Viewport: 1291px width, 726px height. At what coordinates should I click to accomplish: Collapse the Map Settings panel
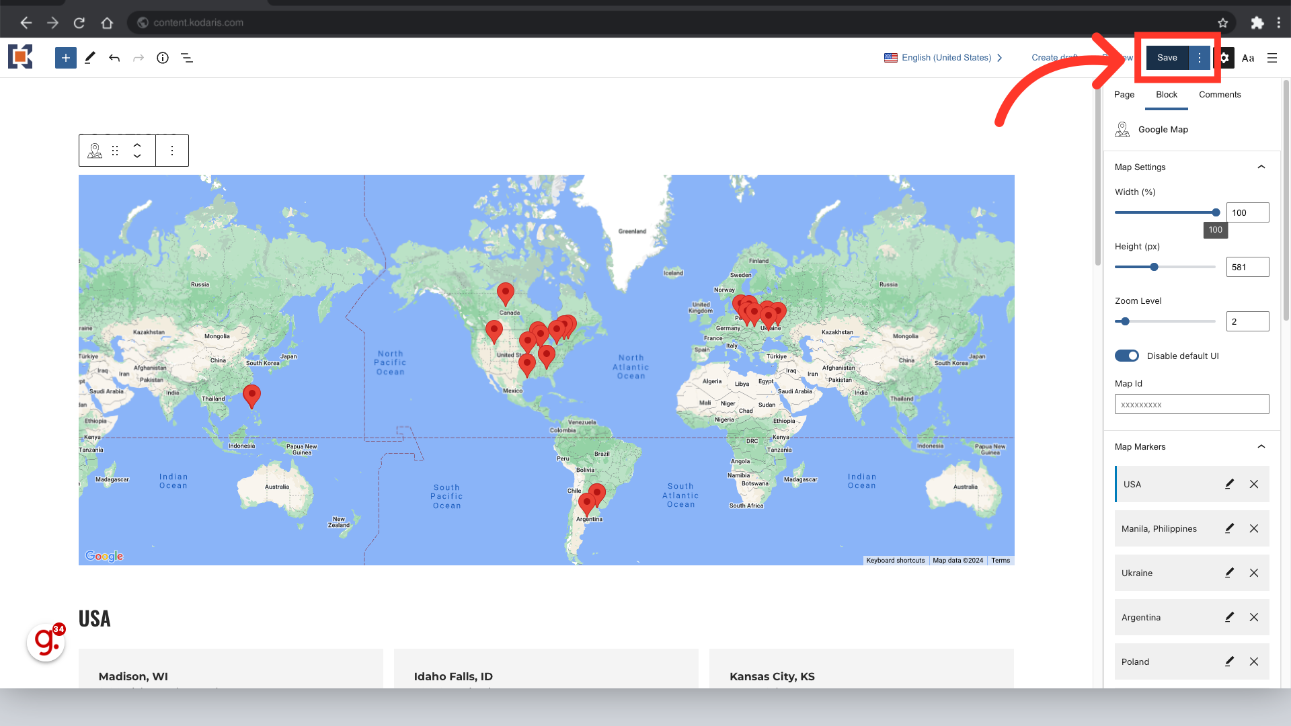click(x=1261, y=167)
